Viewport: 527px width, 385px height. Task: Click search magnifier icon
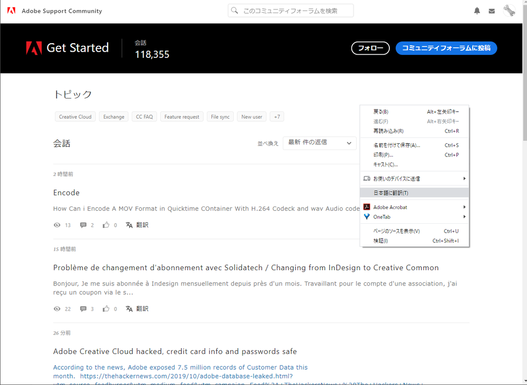235,11
